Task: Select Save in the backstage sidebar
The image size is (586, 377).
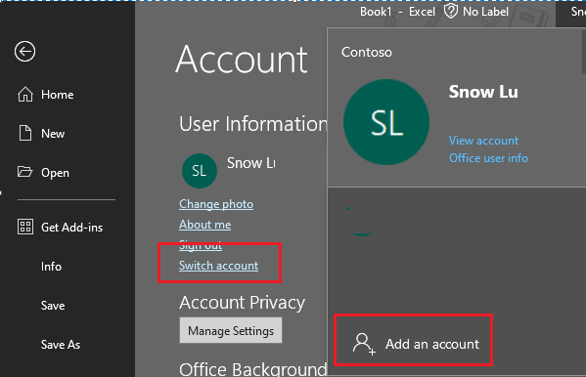Action: click(x=53, y=306)
